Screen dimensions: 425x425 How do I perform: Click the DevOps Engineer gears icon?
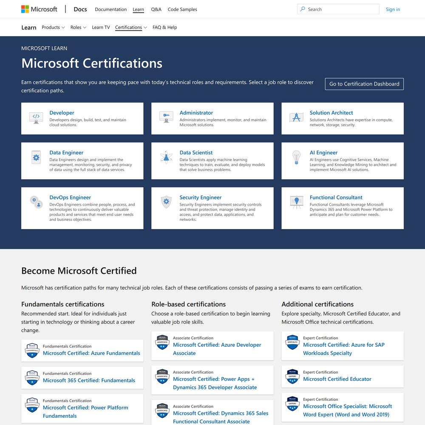click(36, 202)
